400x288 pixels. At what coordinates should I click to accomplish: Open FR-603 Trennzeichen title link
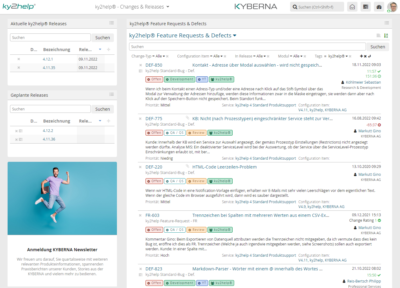261,215
